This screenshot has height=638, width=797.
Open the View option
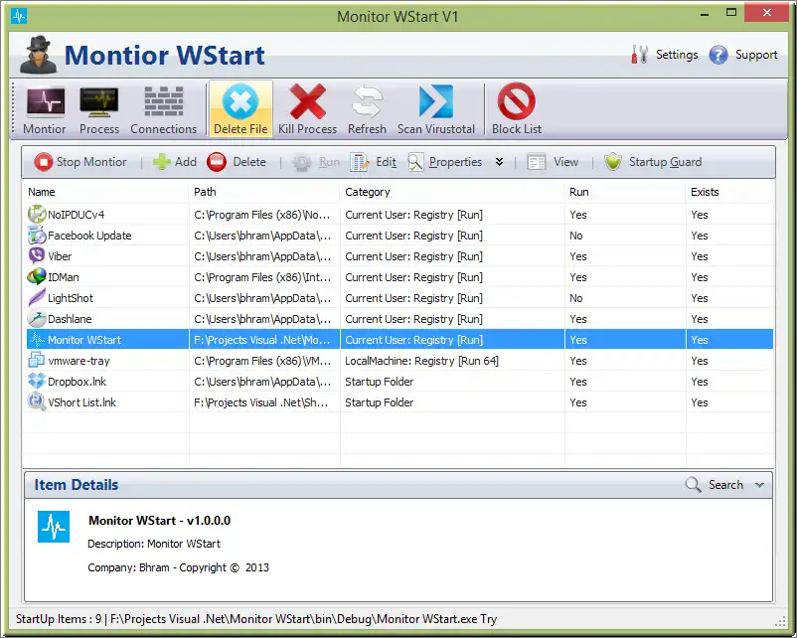point(553,162)
